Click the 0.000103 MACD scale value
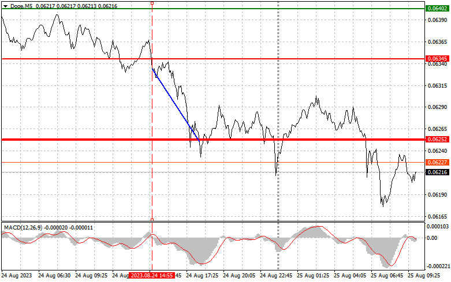This screenshot has height=282, width=451. point(437,227)
